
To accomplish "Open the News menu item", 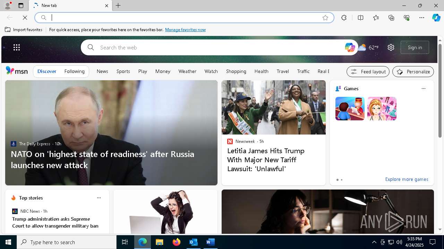I will [x=102, y=71].
